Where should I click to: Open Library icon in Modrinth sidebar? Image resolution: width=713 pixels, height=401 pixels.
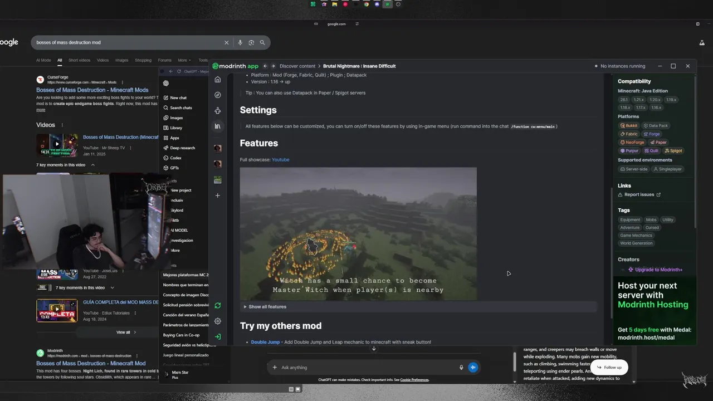tap(218, 126)
